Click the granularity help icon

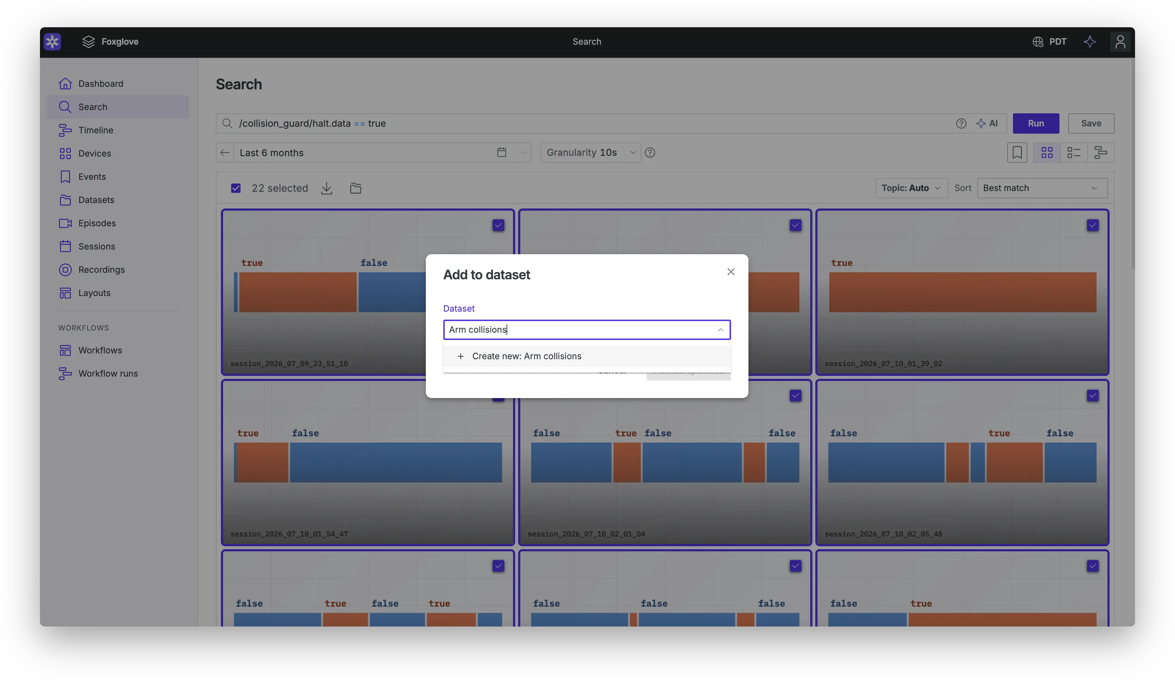pyautogui.click(x=650, y=153)
